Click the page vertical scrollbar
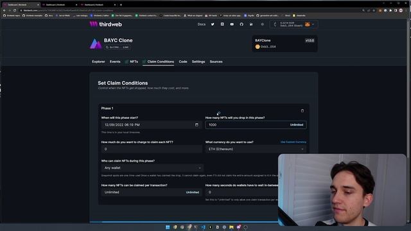The height and width of the screenshot is (231, 411). [x=409, y=121]
